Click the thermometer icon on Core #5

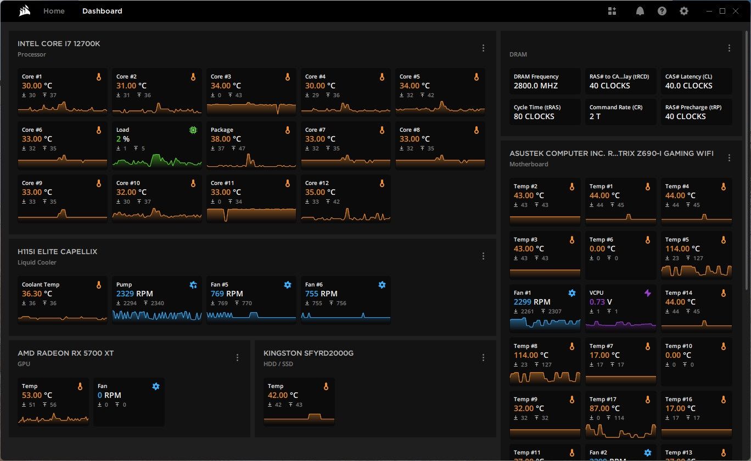tap(477, 77)
